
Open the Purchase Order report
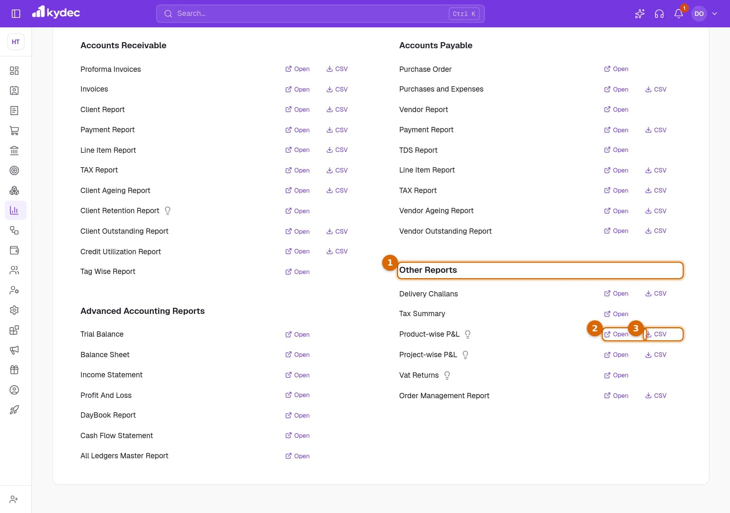(616, 69)
